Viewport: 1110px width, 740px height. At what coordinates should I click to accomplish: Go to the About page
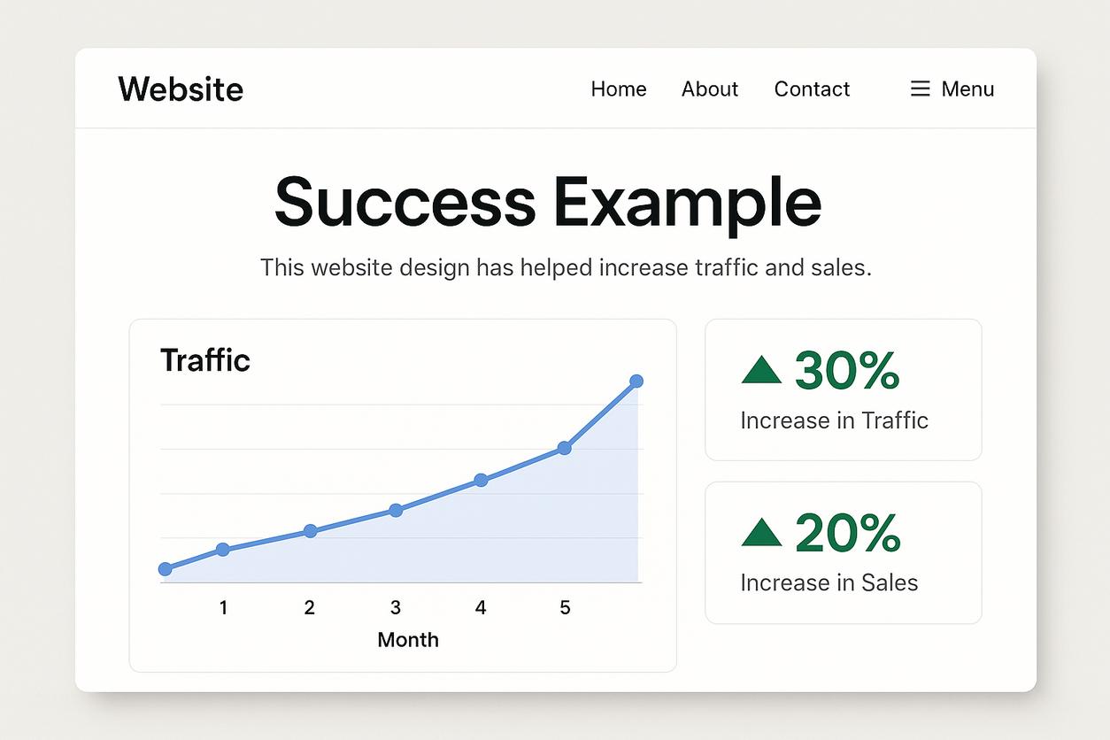point(710,89)
